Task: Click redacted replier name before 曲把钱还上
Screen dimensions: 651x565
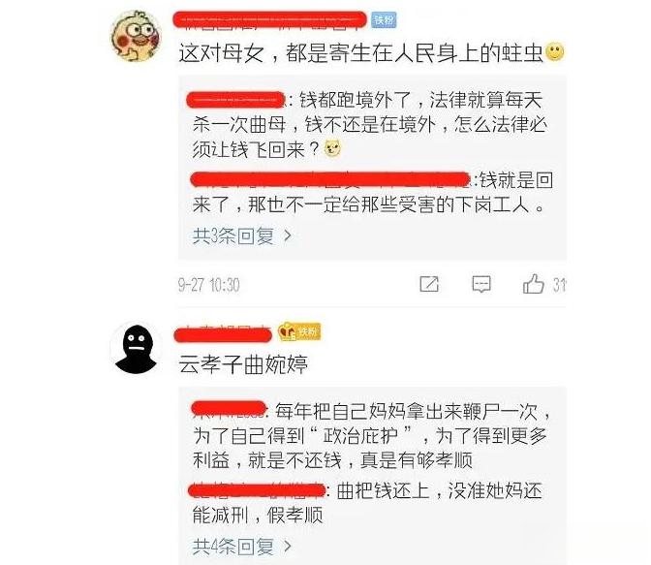Action: pyautogui.click(x=256, y=489)
